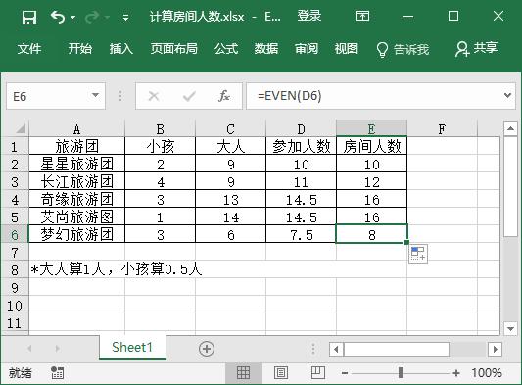
Task: Switch to Page Break Preview icon
Action: tap(318, 372)
